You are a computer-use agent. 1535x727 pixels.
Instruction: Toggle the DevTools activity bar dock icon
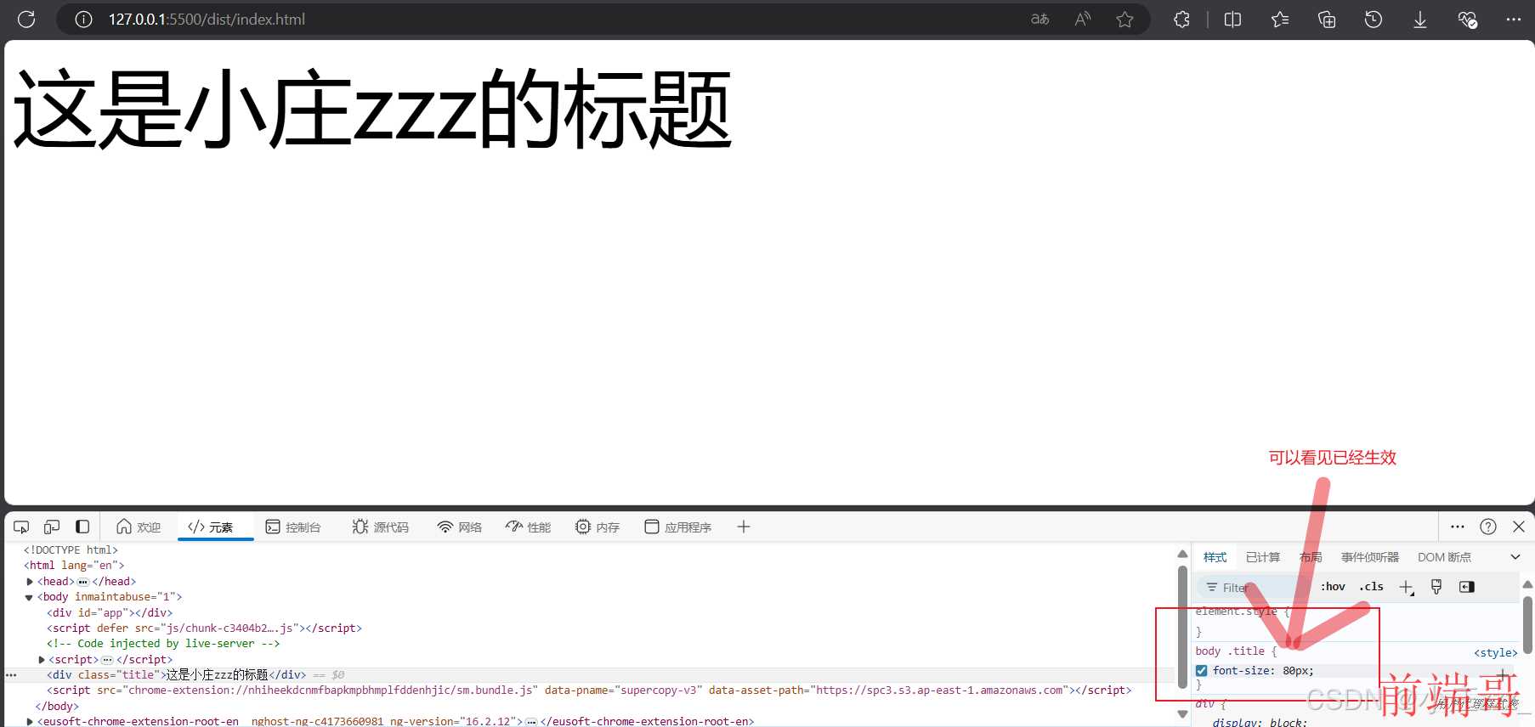point(82,527)
